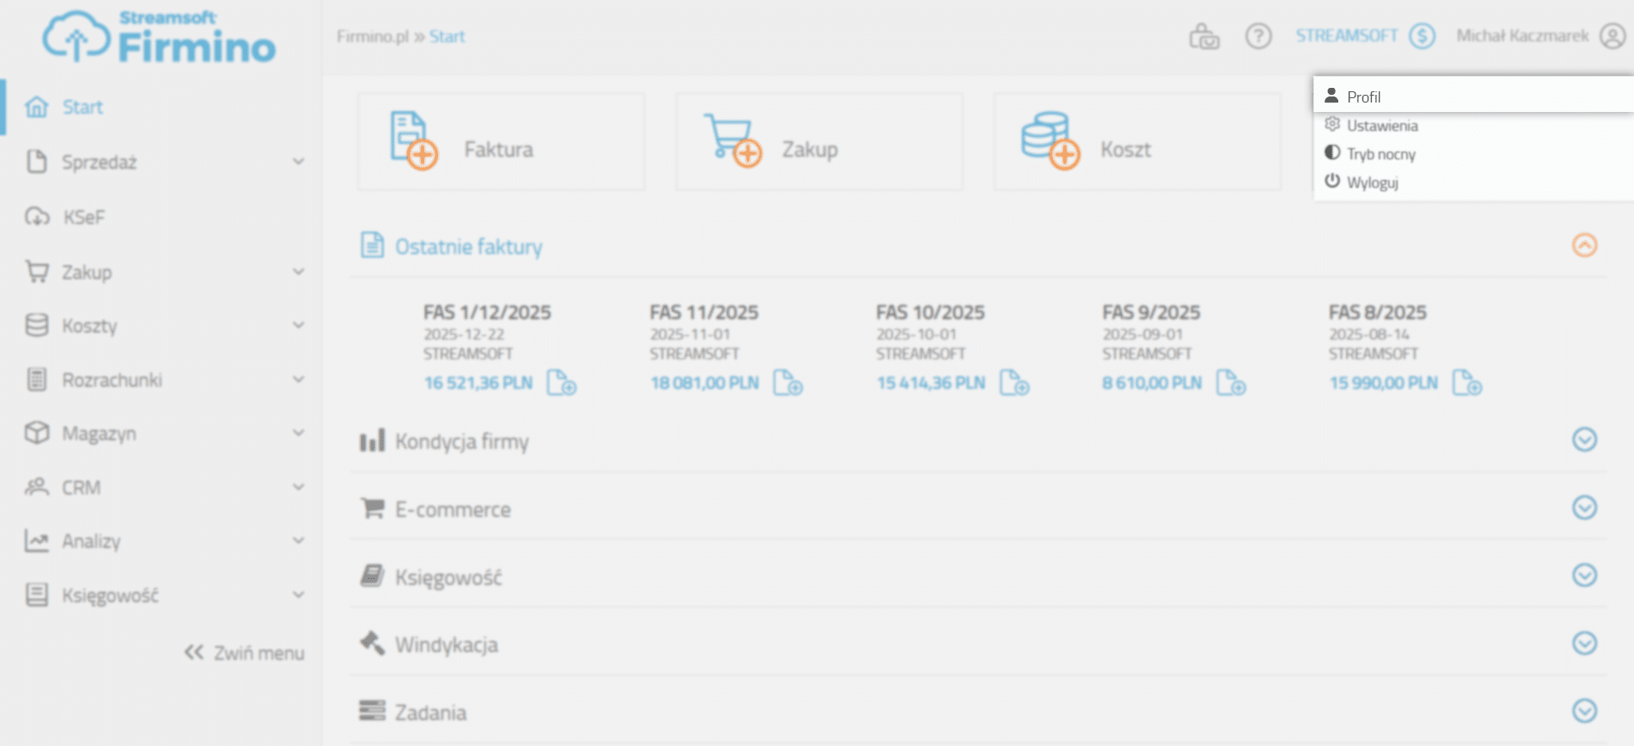Expand the Magazyn sidebar chevron
The width and height of the screenshot is (1634, 746).
coord(298,432)
